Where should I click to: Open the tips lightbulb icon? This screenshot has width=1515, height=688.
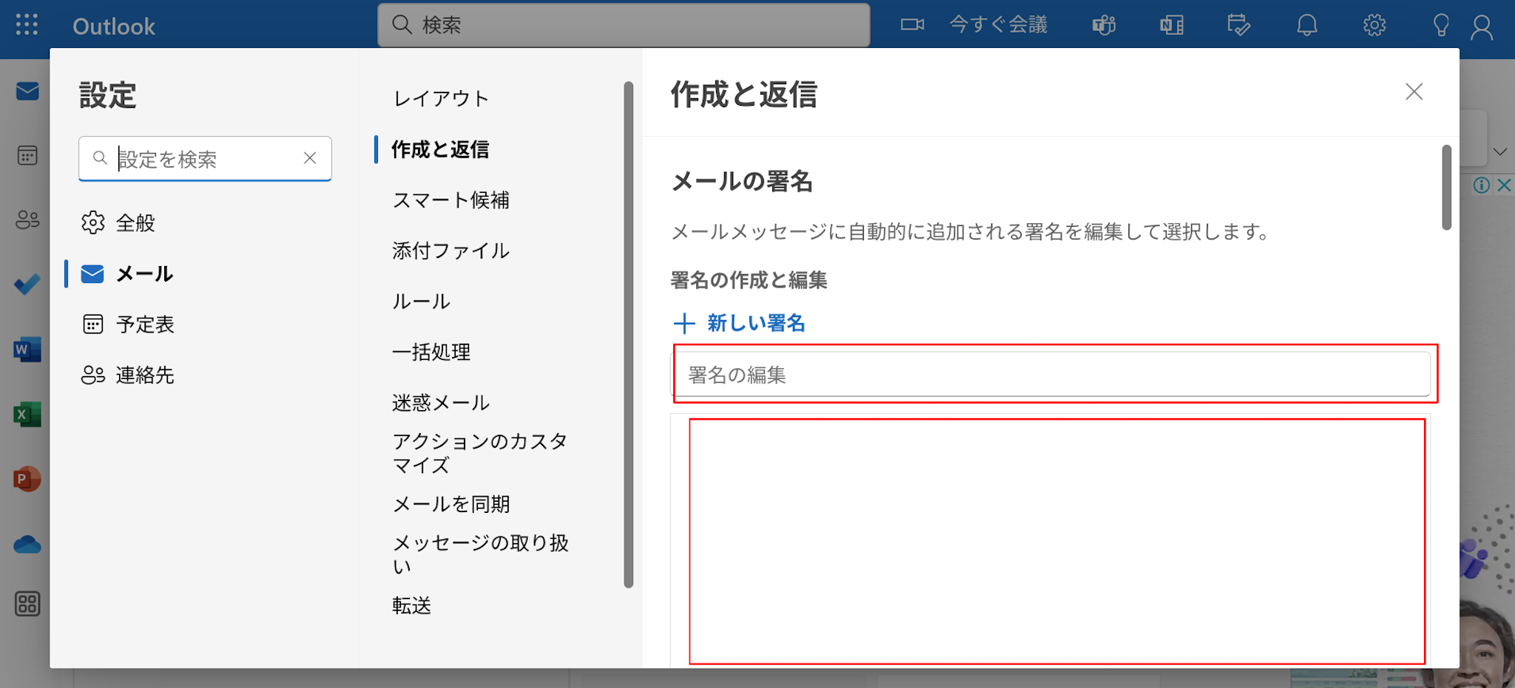click(x=1440, y=25)
